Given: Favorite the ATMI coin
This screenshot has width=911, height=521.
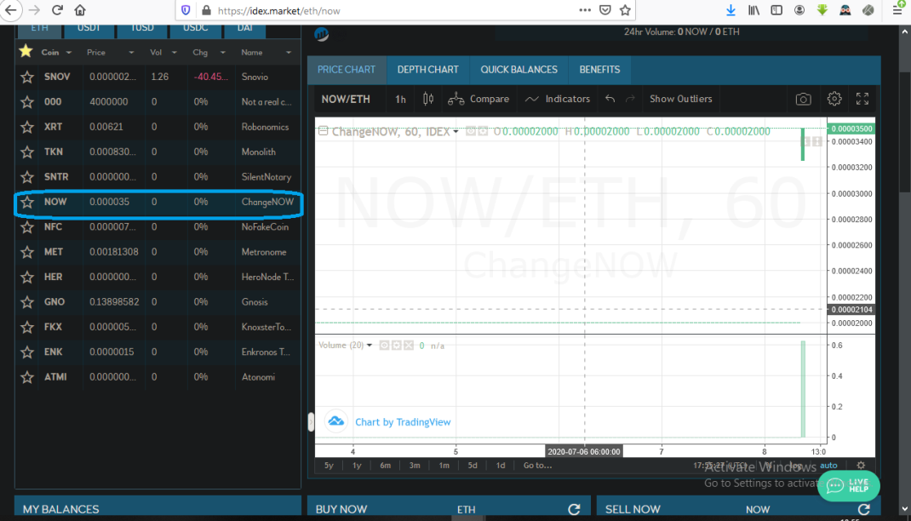Looking at the screenshot, I should (x=26, y=377).
